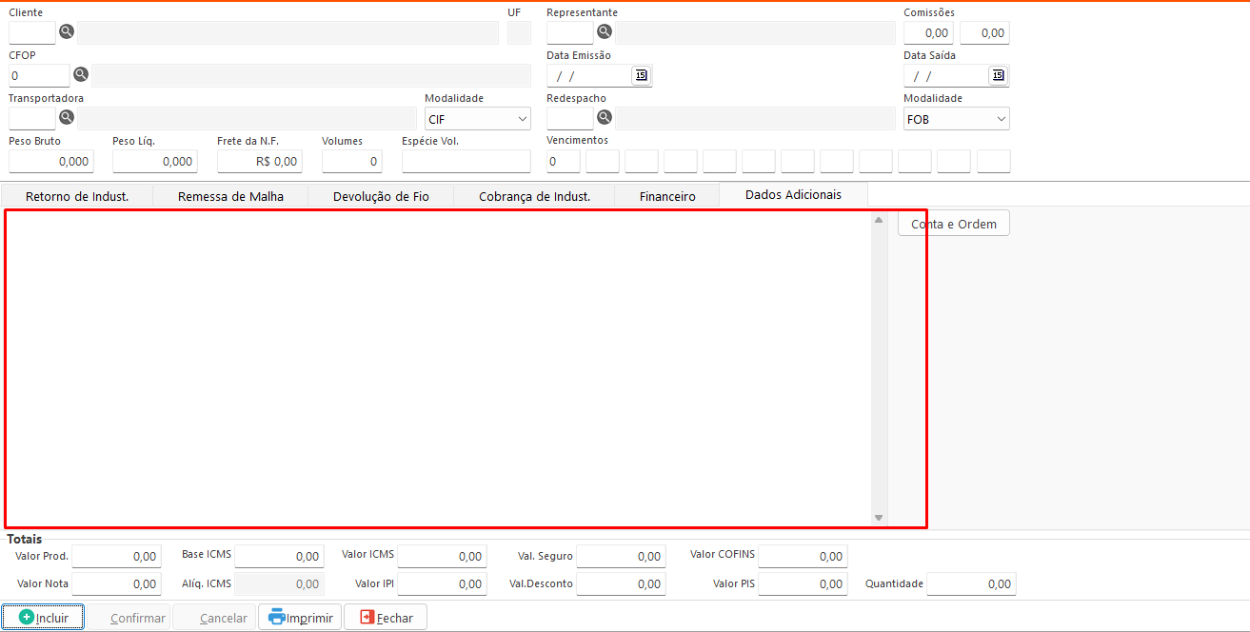Image resolution: width=1250 pixels, height=632 pixels.
Task: Switch to the Financeiro tab
Action: tap(666, 196)
